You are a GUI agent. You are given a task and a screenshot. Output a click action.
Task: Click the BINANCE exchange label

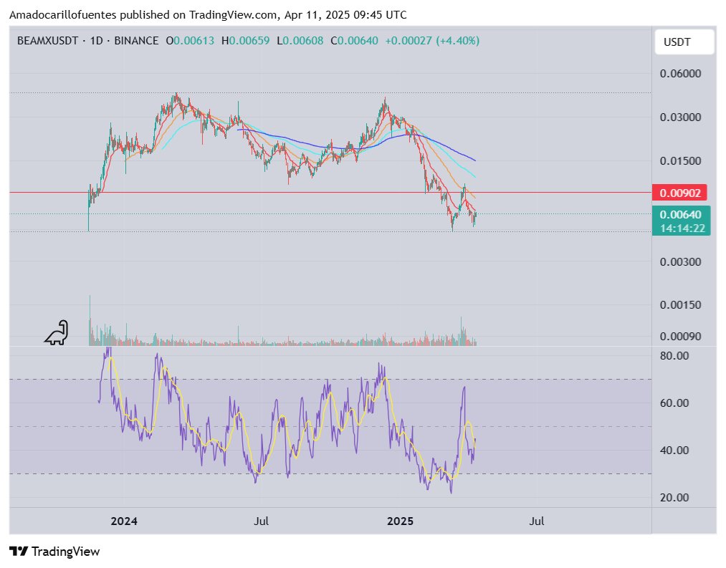[x=137, y=41]
